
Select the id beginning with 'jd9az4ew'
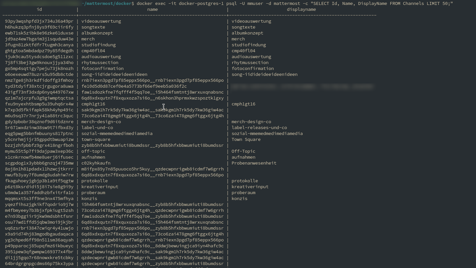(39, 39)
